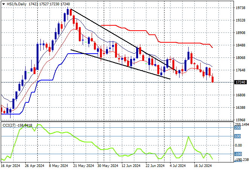249x170 pixels.
Task: Click the 12 Jun 2024 date label
Action: (131, 166)
